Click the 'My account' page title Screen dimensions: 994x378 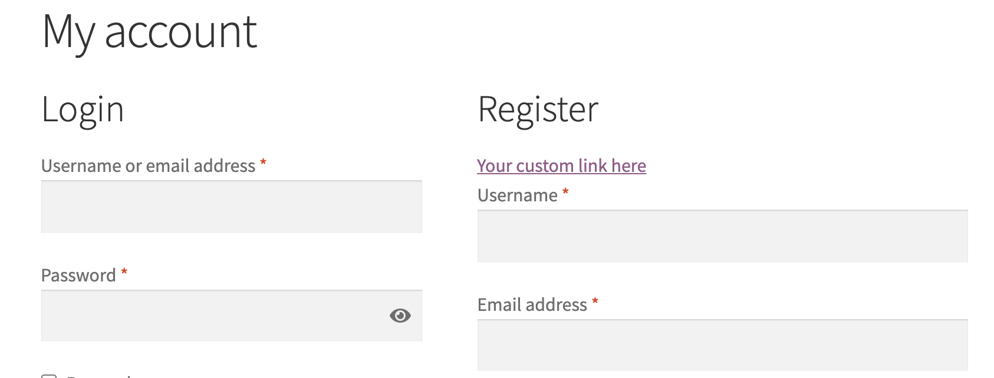(x=150, y=32)
